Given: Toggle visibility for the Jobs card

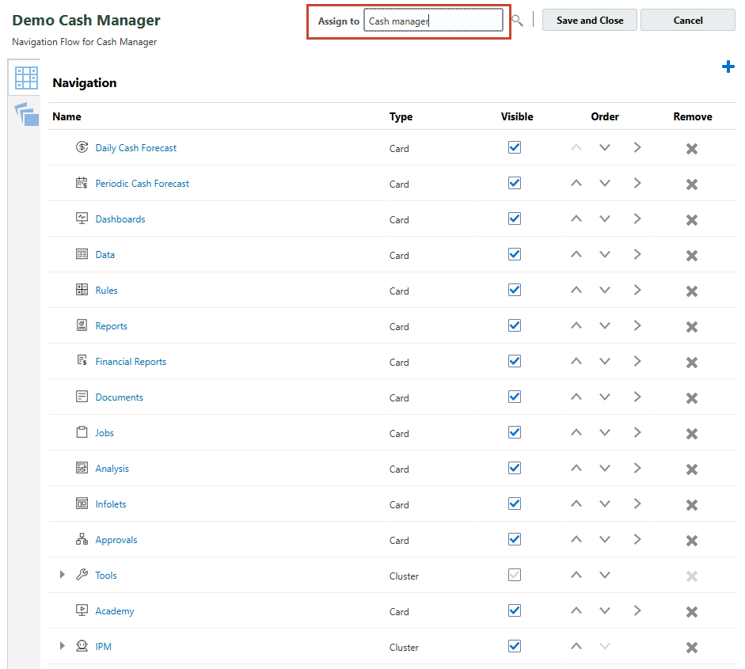Looking at the screenshot, I should coord(515,432).
